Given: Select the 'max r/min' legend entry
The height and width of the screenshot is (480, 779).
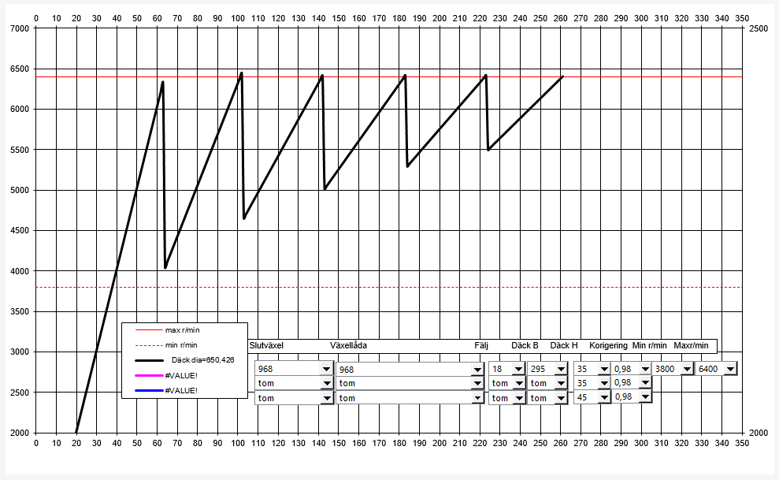Looking at the screenshot, I should pos(180,329).
